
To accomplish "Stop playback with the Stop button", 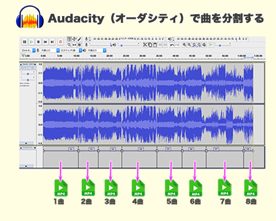I will point(38,42).
